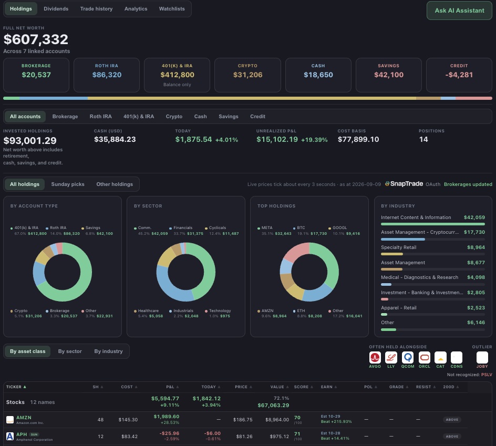The image size is (496, 446).
Task: Click the net worth allocation color bar
Action: click(x=247, y=98)
